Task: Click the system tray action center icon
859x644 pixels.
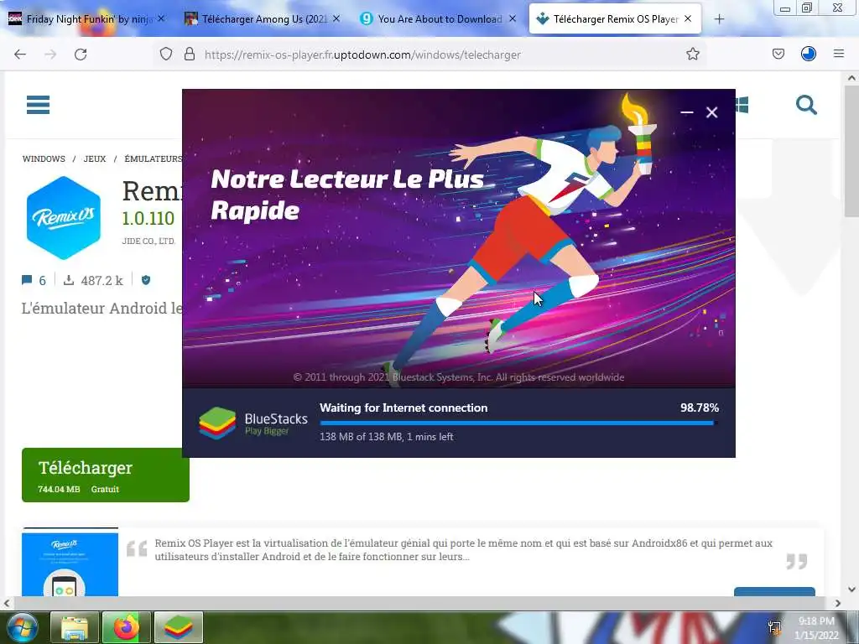Action: [775, 628]
